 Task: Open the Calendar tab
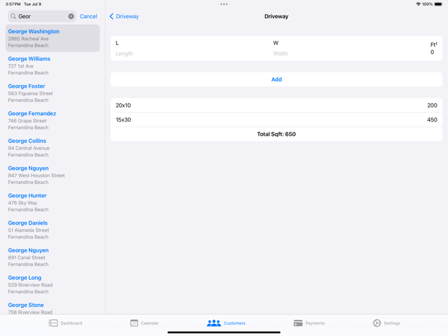(x=145, y=323)
